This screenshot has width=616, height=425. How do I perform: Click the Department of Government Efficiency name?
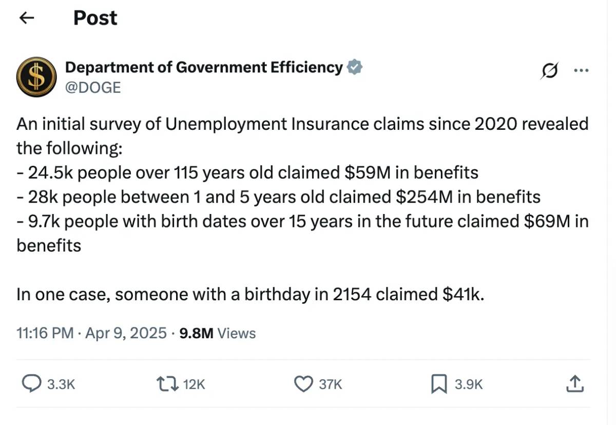tap(204, 67)
